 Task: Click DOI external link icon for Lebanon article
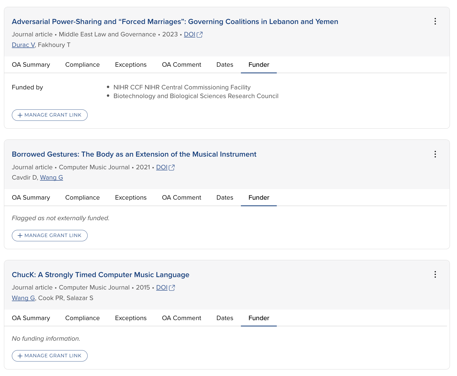pos(200,35)
